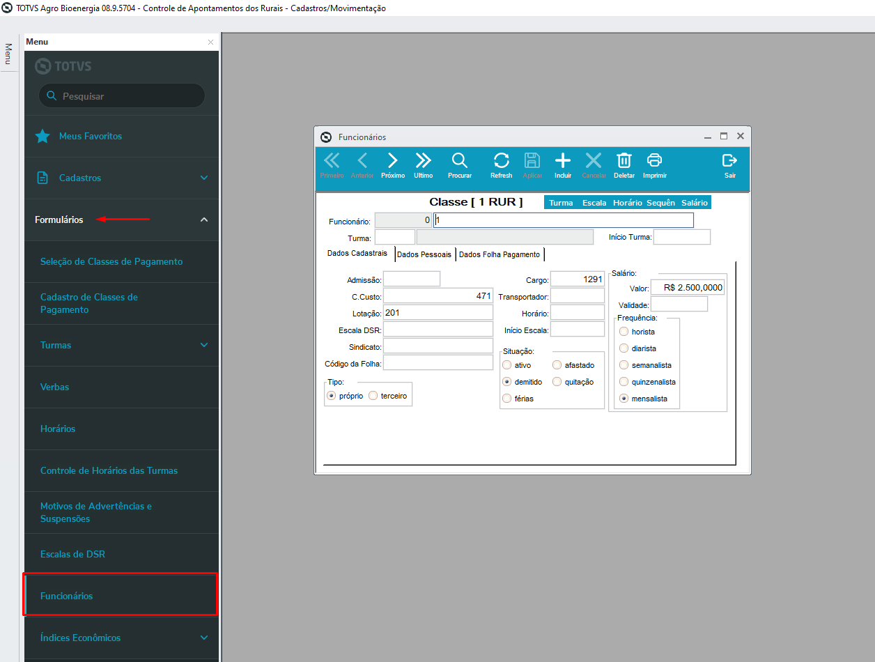This screenshot has width=875, height=662.
Task: Click the document icon beside Cadastros
Action: coord(42,178)
